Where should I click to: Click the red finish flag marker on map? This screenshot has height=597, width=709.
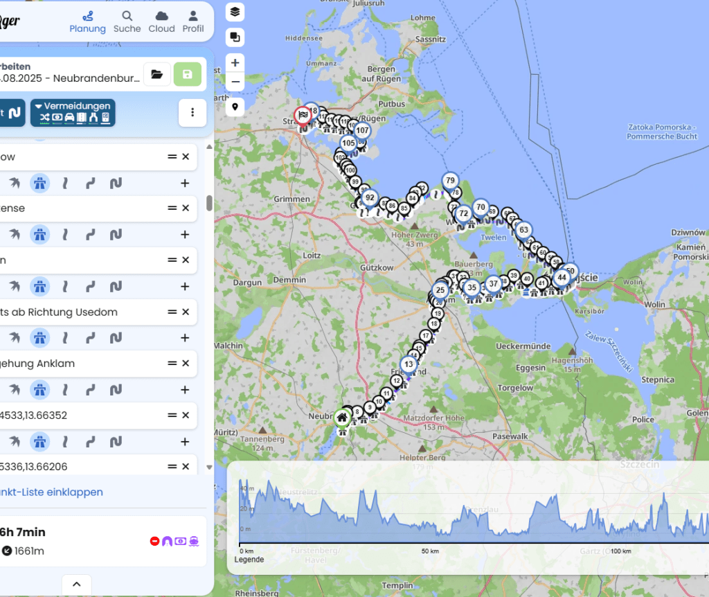point(303,115)
